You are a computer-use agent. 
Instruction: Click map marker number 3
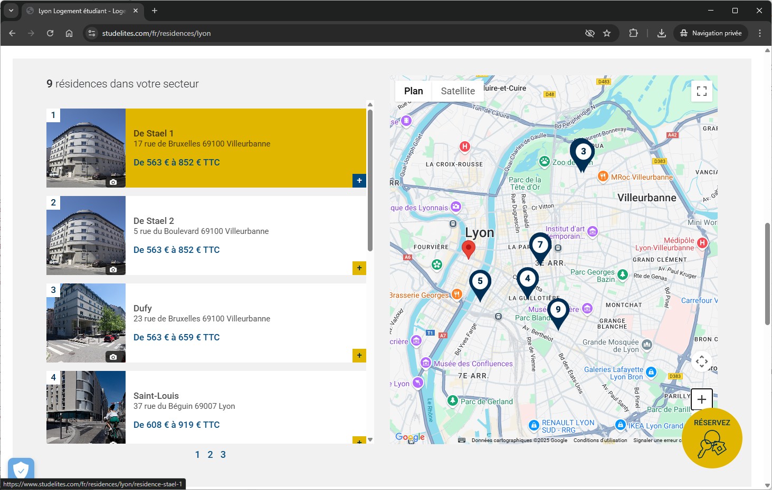click(583, 152)
